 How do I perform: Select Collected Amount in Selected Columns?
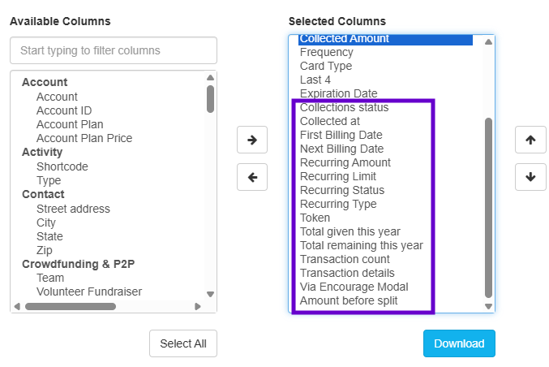coord(345,39)
